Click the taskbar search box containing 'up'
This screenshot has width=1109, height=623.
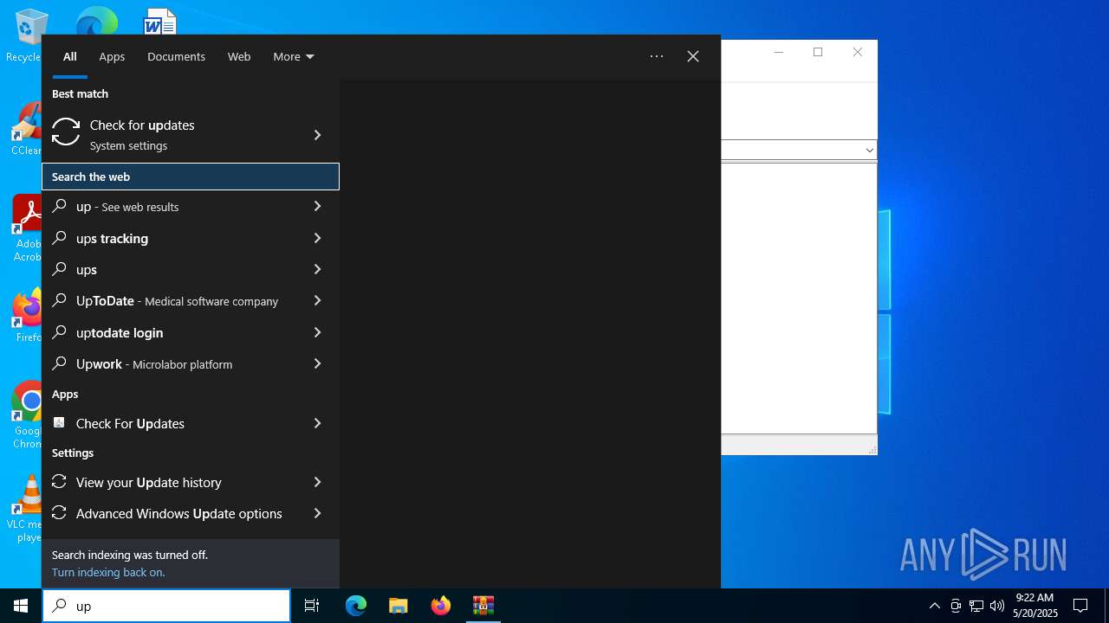pos(166,606)
